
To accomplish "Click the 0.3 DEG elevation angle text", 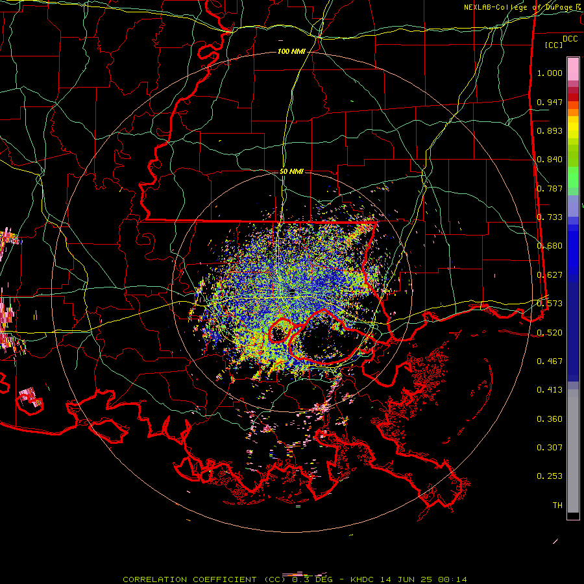I will [313, 579].
